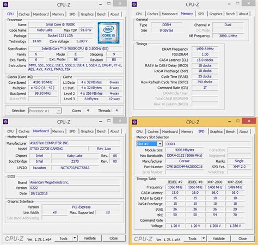Click Command Rate value 1T
Image resolution: width=258 pixels, height=245 pixels.
(x=205, y=88)
